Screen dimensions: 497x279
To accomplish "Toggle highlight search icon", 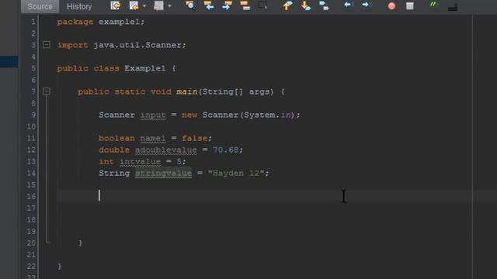I will pyautogui.click(x=245, y=5).
